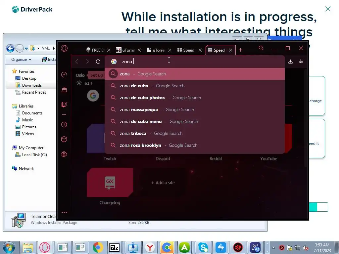Open a new tab with plus button
Image resolution: width=339 pixels, height=254 pixels.
coord(240,50)
